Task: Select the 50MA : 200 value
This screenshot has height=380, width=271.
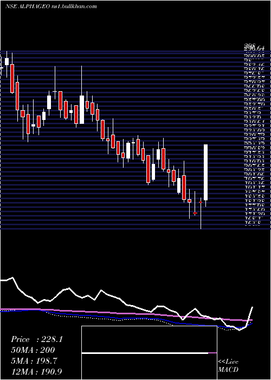Action: tap(33, 350)
